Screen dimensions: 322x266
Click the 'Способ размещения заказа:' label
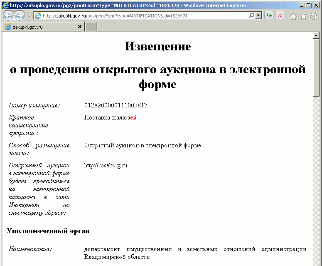(39, 149)
